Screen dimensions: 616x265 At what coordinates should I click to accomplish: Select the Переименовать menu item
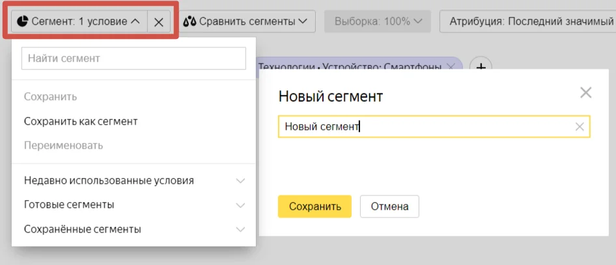(x=63, y=145)
